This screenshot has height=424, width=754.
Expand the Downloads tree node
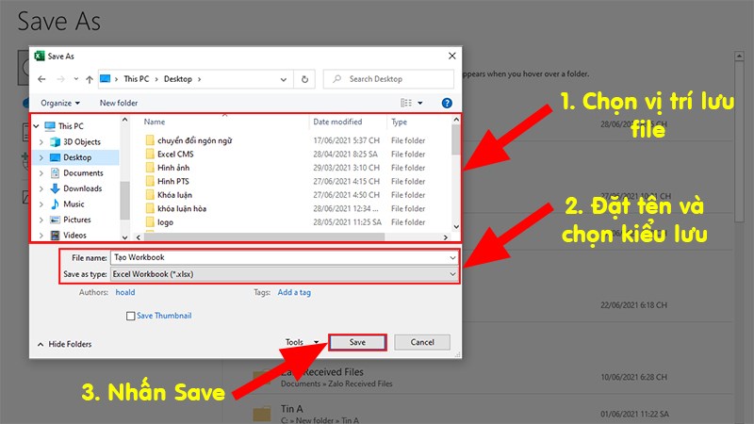pyautogui.click(x=41, y=188)
